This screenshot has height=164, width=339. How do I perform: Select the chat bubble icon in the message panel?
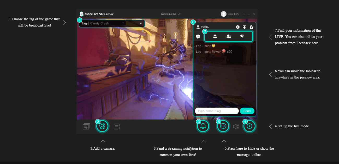(198, 36)
